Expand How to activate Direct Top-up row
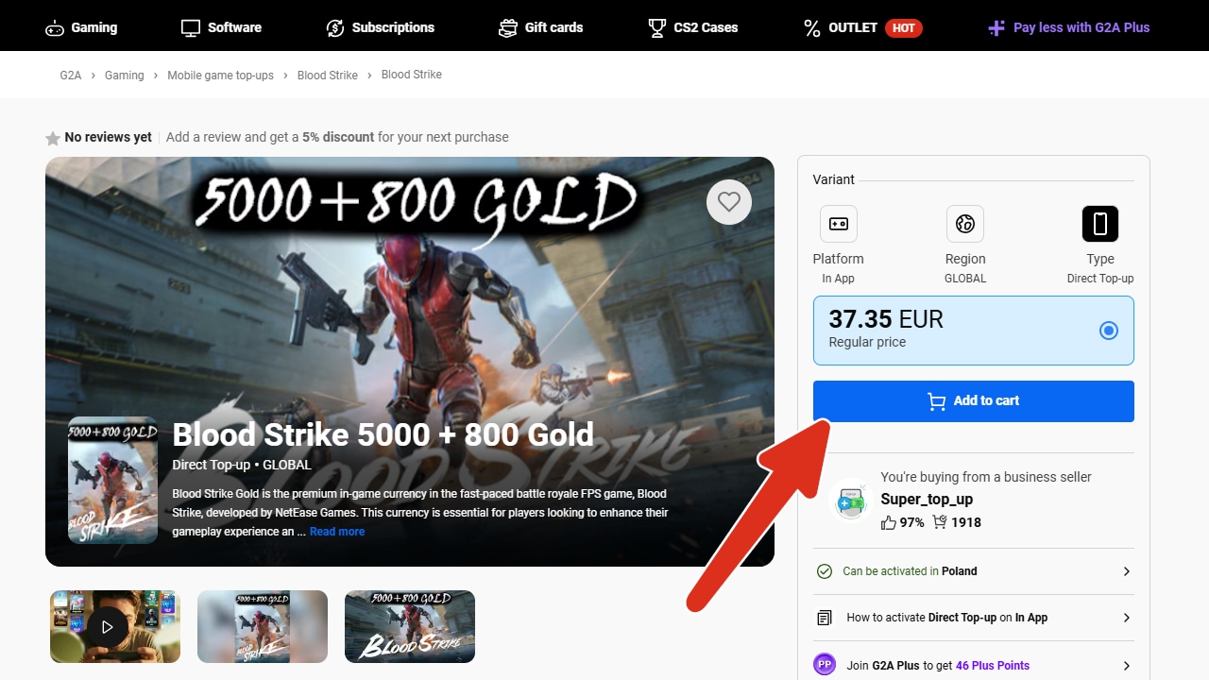The width and height of the screenshot is (1209, 680). [x=1126, y=618]
